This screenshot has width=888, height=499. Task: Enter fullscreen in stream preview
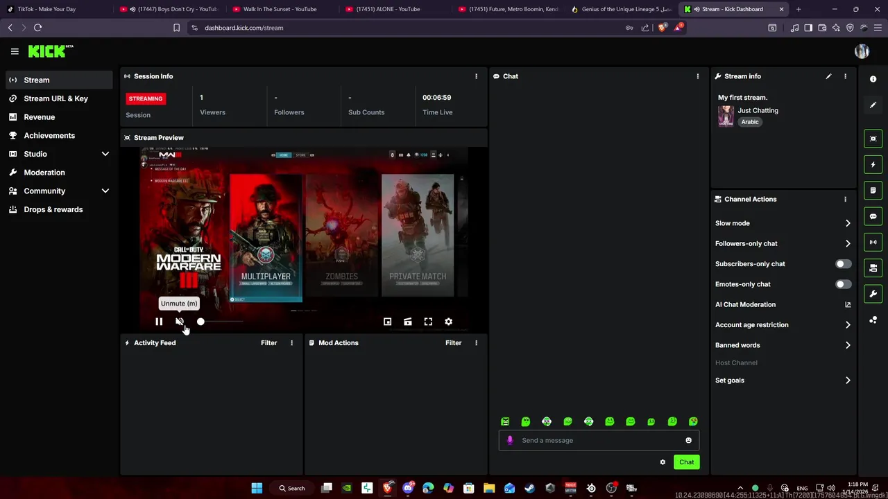pyautogui.click(x=428, y=322)
